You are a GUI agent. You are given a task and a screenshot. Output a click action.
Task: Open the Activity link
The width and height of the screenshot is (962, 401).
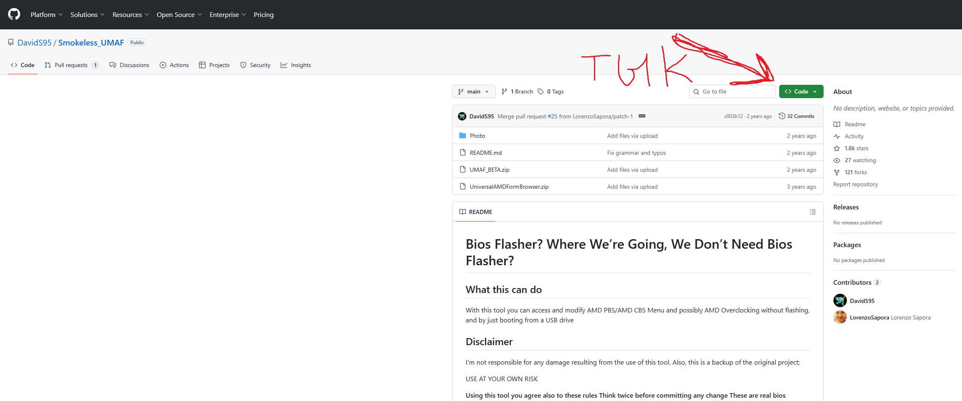click(854, 136)
